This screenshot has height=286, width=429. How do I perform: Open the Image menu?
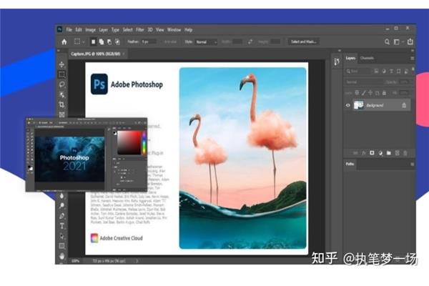(x=90, y=30)
